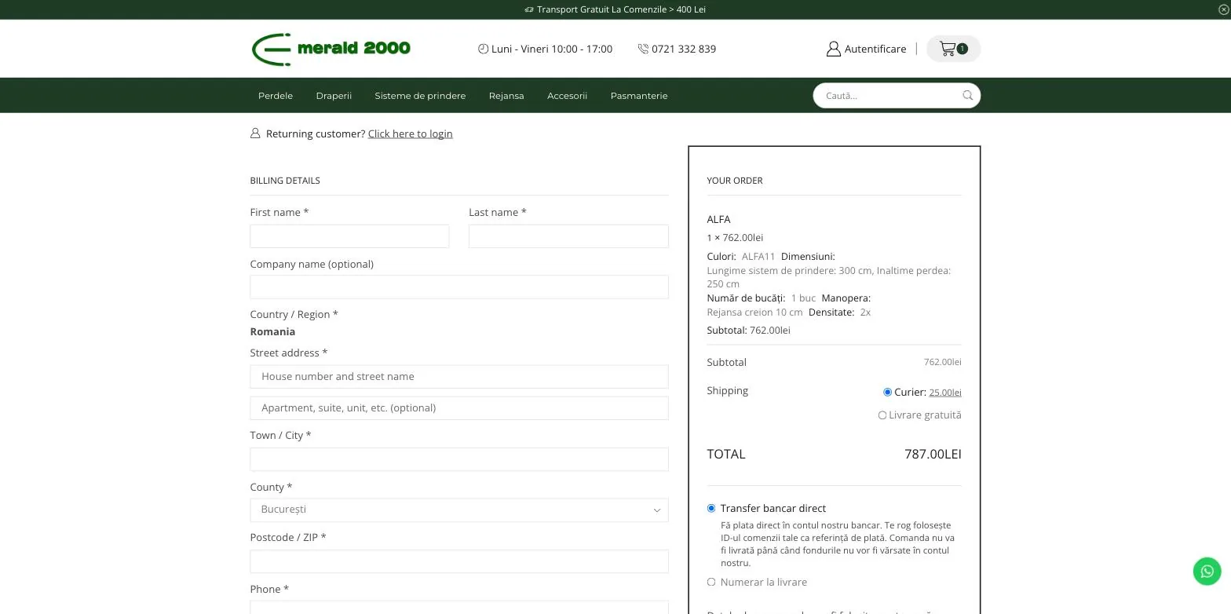Click the phone icon next to 0721 332 839
This screenshot has height=614, width=1231.
643,49
